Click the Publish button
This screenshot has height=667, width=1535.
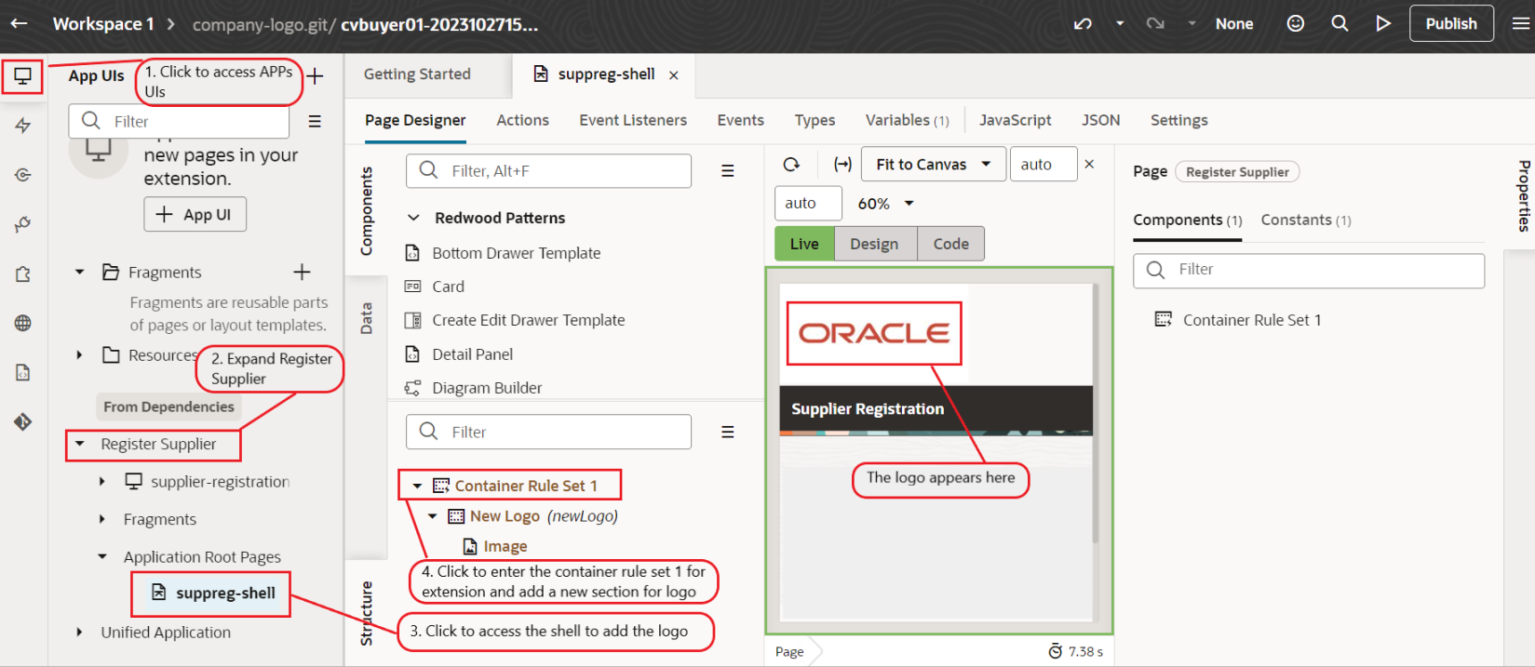click(x=1451, y=23)
